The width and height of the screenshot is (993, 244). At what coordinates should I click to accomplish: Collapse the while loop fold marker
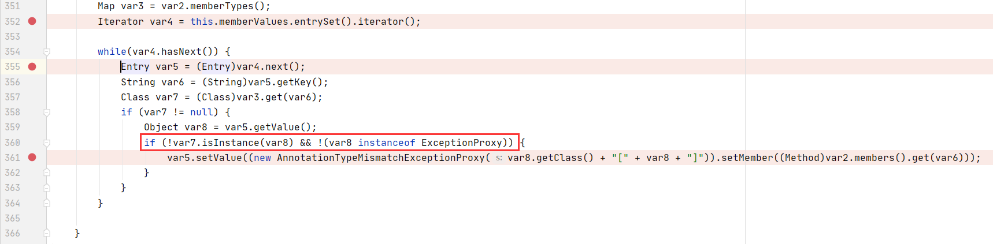coord(47,52)
